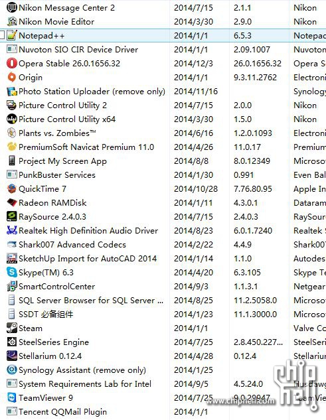Tick the checkbox beside Notepad++
Screen dimensions: 326x420
click(x=1, y=35)
